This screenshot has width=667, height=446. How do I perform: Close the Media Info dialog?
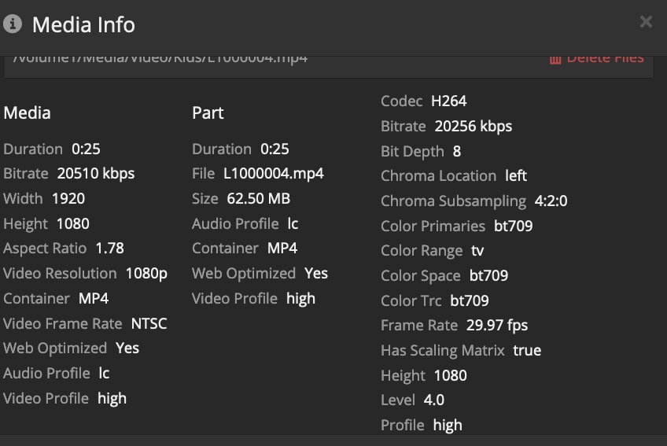pyautogui.click(x=646, y=22)
